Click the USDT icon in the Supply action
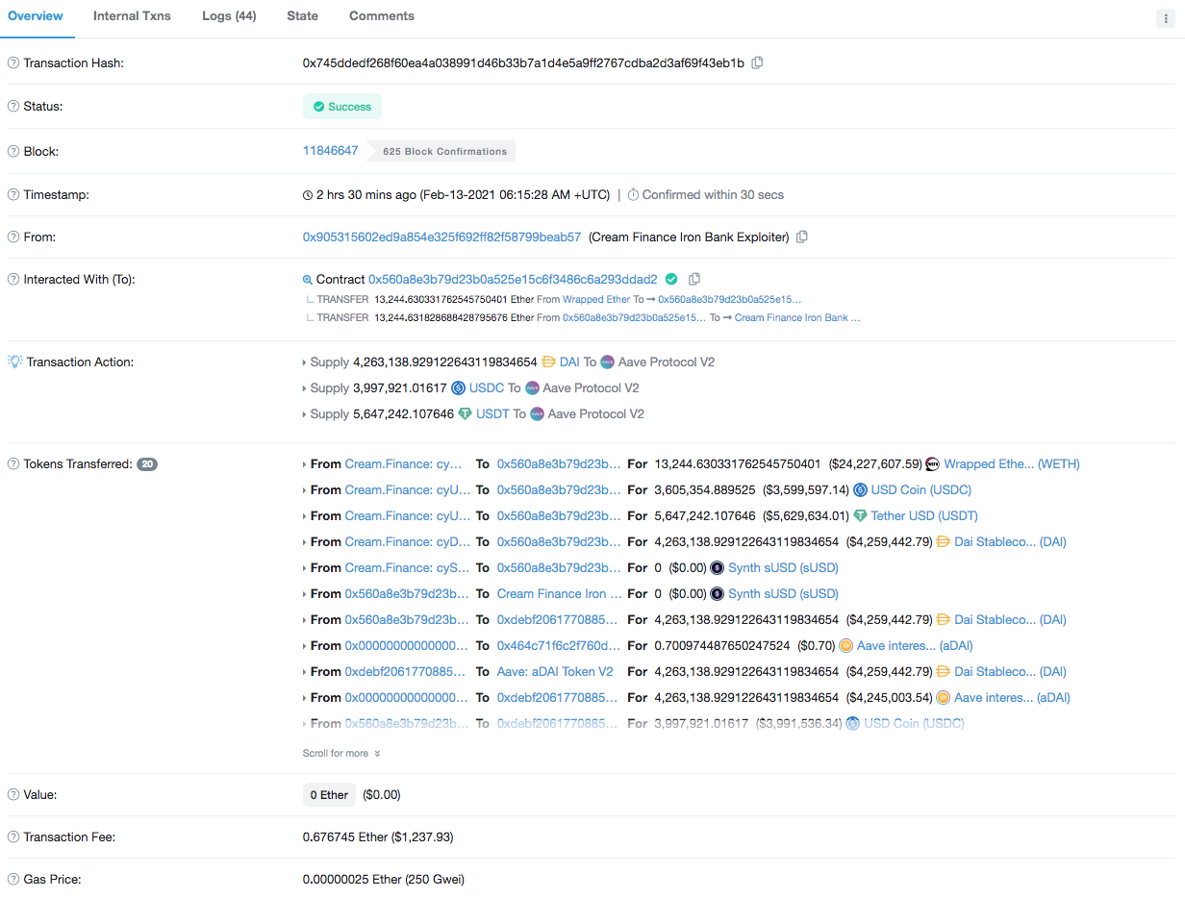1185x899 pixels. click(x=466, y=414)
